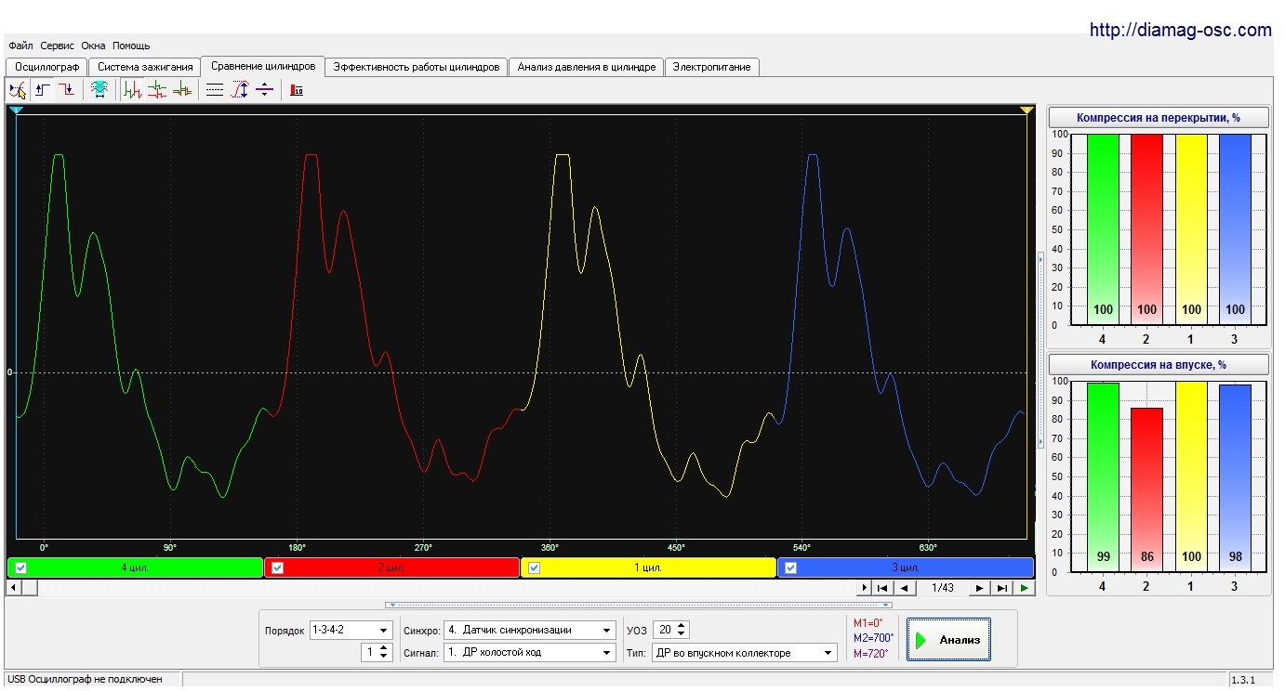Image resolution: width=1285 pixels, height=691 pixels.
Task: Open the Сигнал channel dropdown
Action: [607, 652]
